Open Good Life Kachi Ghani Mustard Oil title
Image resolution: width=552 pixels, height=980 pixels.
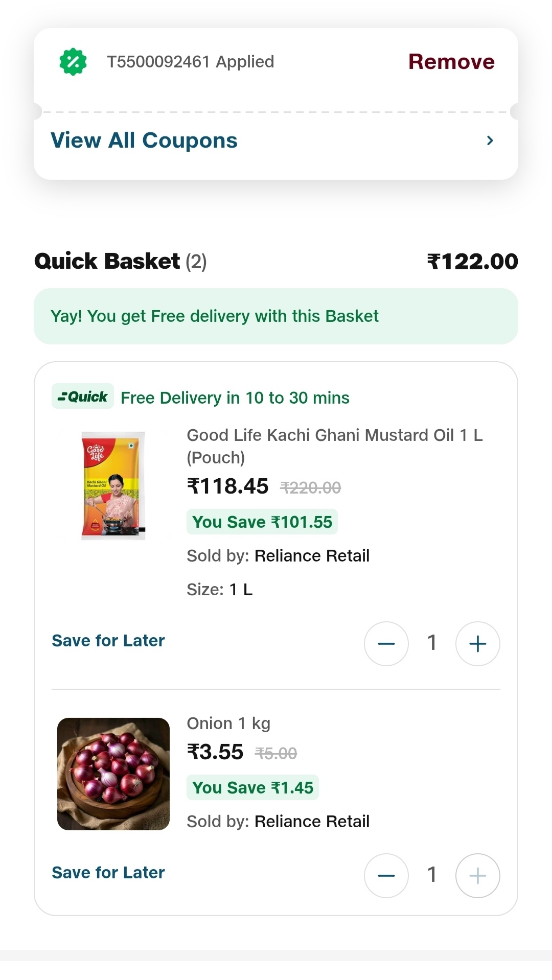[334, 446]
